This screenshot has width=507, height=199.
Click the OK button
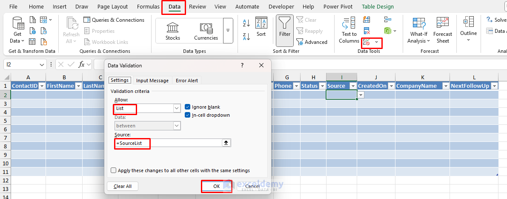(217, 186)
